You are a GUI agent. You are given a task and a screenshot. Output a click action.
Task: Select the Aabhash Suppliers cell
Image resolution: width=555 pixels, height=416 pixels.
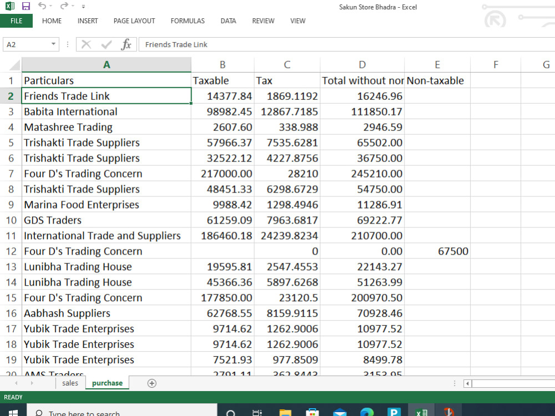[x=107, y=313]
